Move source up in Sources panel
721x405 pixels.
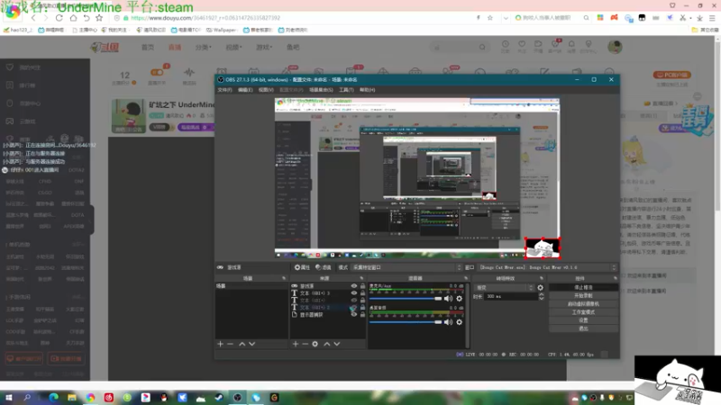(327, 344)
